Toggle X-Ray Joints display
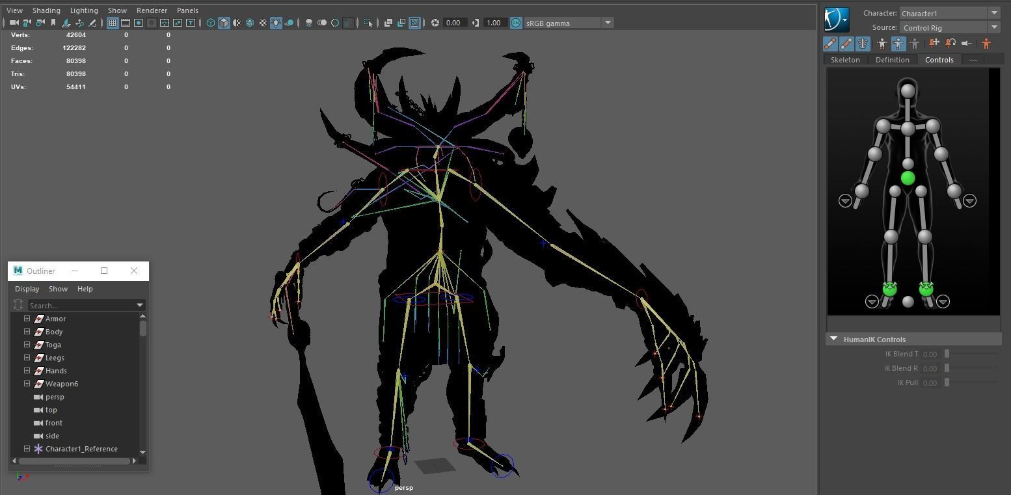 [414, 23]
